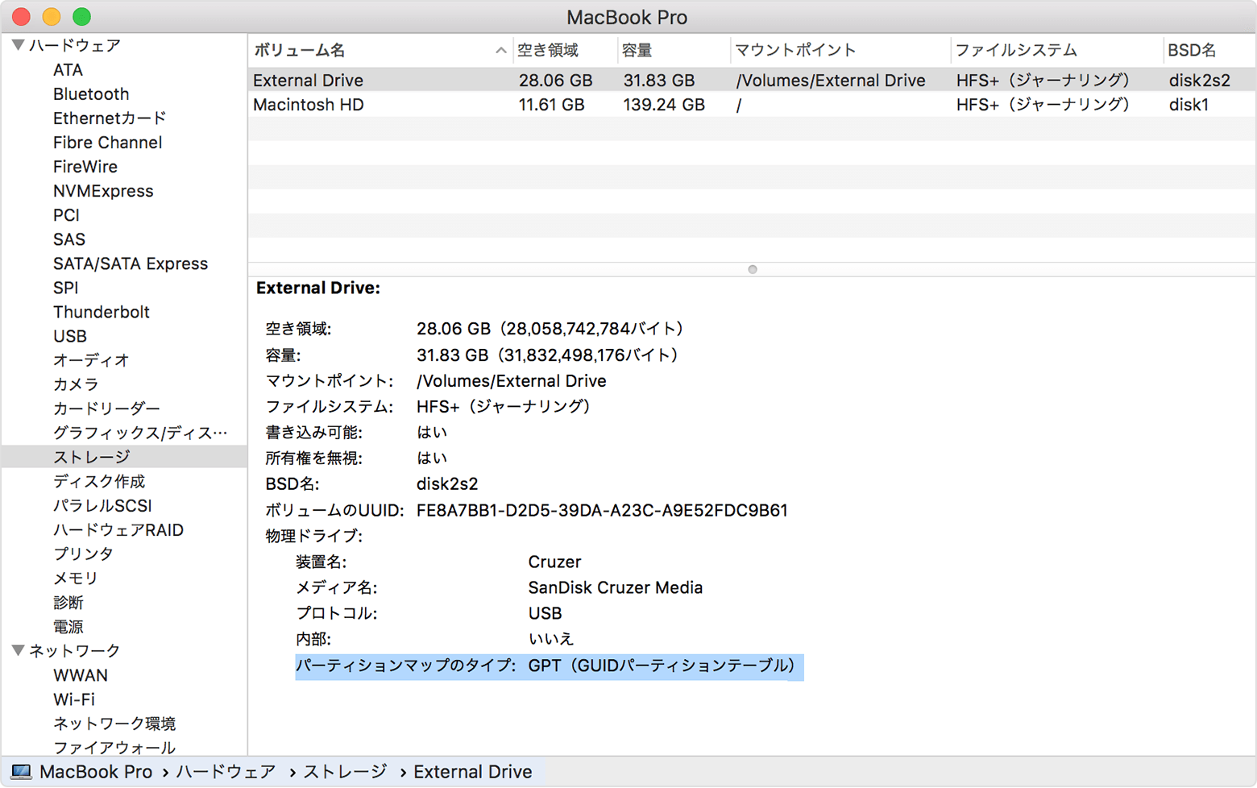Click External Drive in the path bar
Screen dimensions: 1257x788
point(472,772)
